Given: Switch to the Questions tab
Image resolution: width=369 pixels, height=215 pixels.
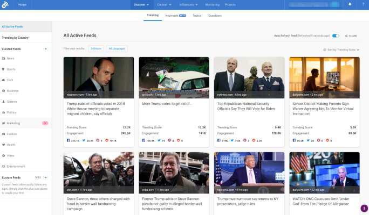Looking at the screenshot, I should point(215,16).
